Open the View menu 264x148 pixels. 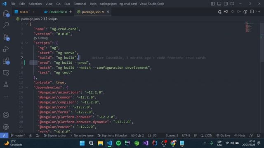pos(49,4)
